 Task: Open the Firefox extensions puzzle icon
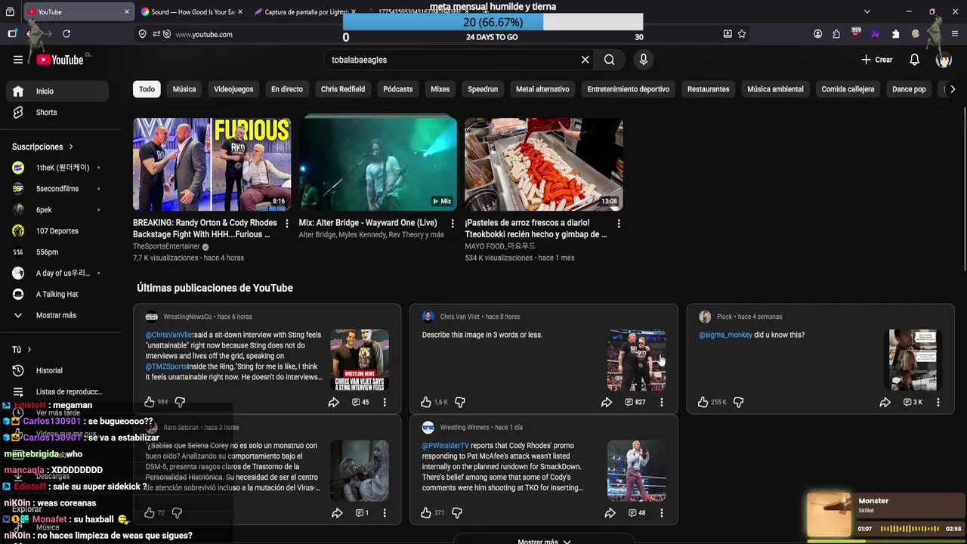[836, 34]
